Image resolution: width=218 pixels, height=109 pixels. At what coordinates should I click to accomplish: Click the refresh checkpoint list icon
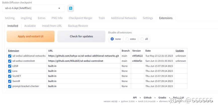click(71, 8)
